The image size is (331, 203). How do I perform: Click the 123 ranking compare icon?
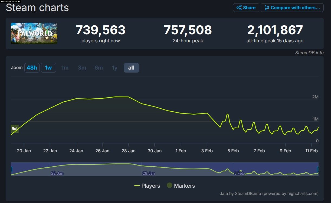click(x=267, y=8)
